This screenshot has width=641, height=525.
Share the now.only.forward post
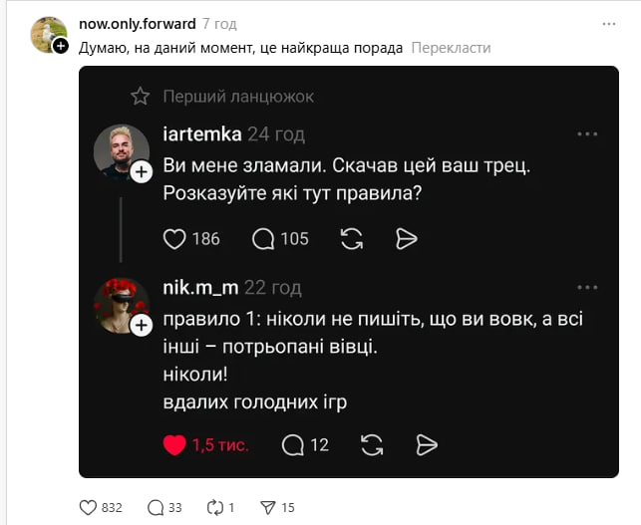[267, 507]
